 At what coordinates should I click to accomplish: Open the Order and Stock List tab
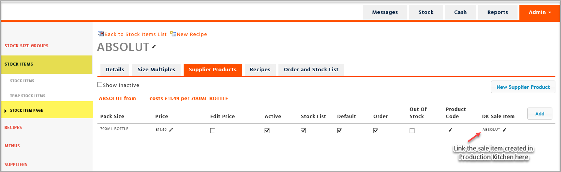coord(311,70)
